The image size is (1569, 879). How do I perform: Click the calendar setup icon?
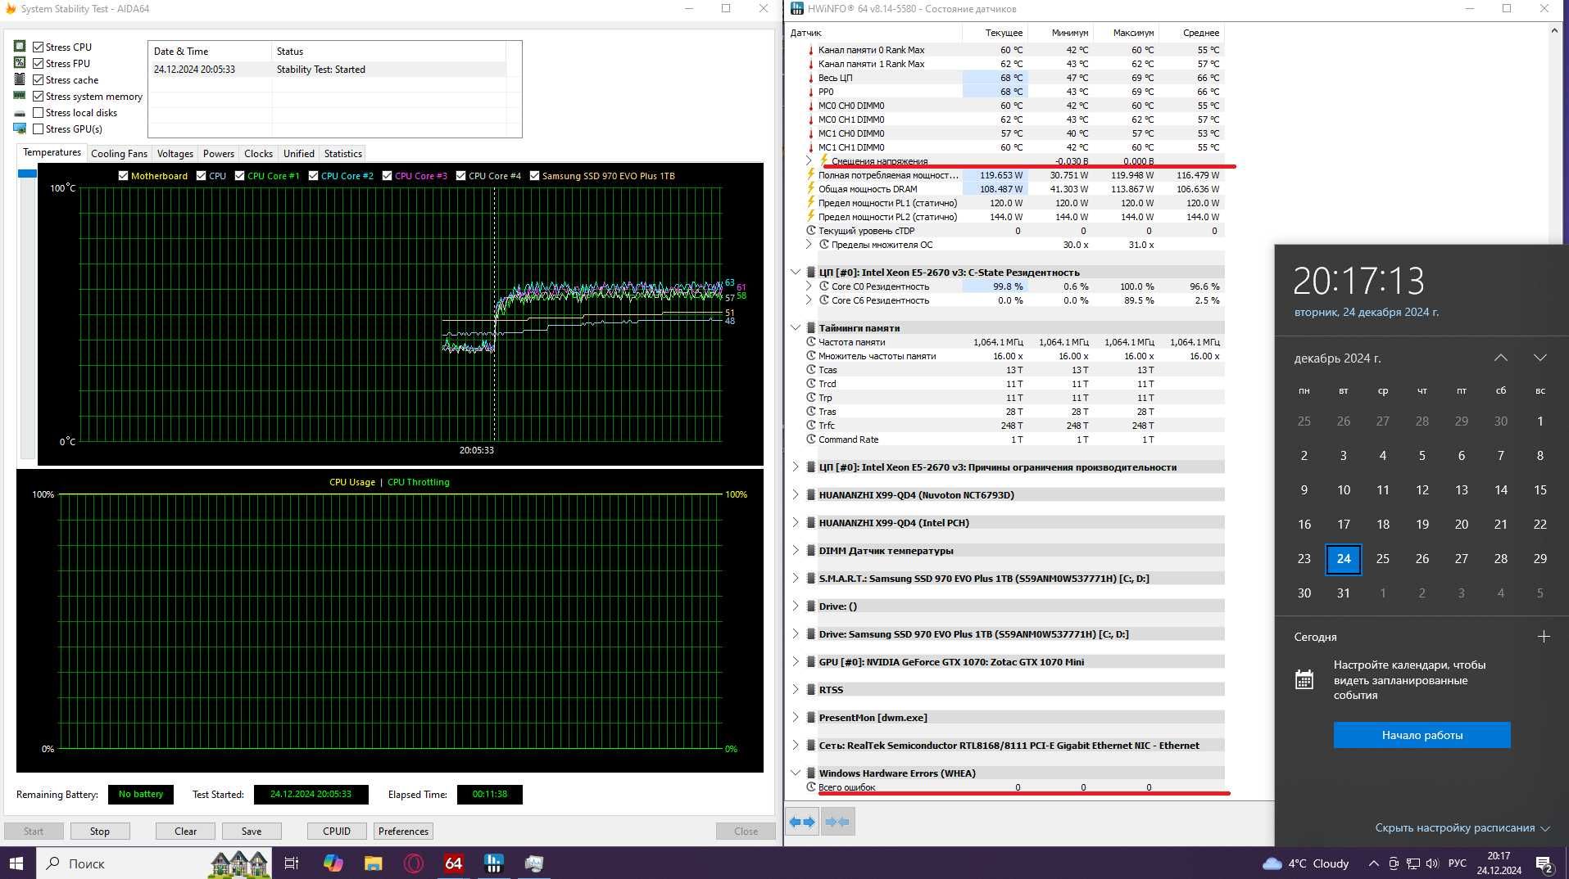point(1304,679)
